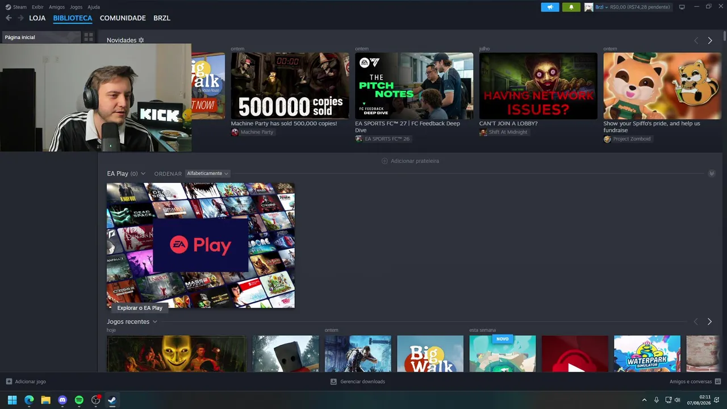
Task: Click the EA SPORTS FC 26 game icon
Action: point(359,139)
